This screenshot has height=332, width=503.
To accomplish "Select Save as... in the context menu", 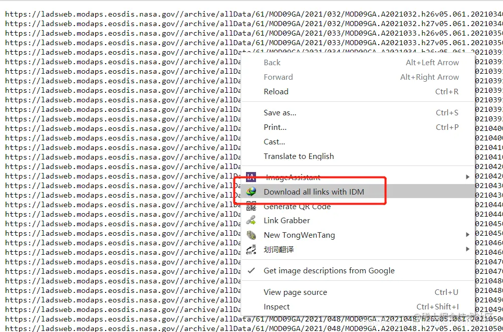I will (358, 113).
